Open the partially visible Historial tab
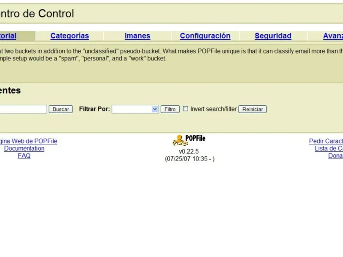This screenshot has width=343, height=257. coord(8,36)
